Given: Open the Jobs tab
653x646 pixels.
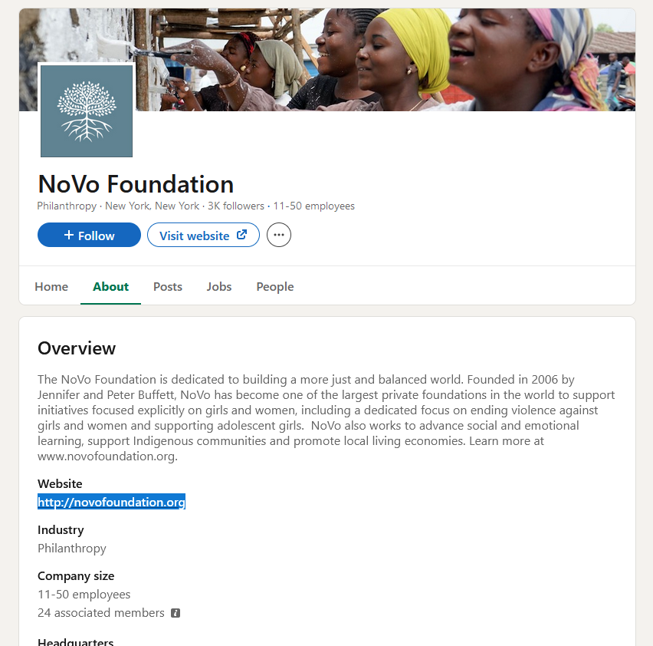Looking at the screenshot, I should [219, 287].
